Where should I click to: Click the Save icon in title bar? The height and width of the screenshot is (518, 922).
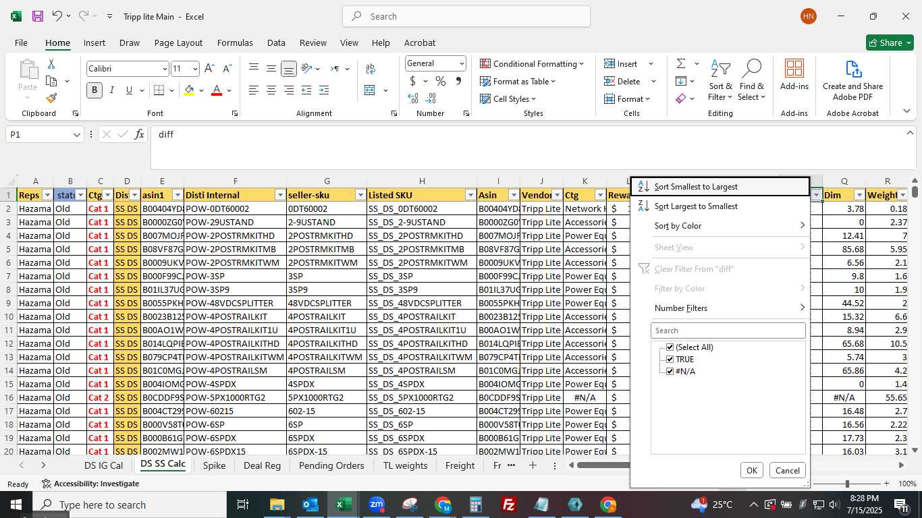[38, 16]
